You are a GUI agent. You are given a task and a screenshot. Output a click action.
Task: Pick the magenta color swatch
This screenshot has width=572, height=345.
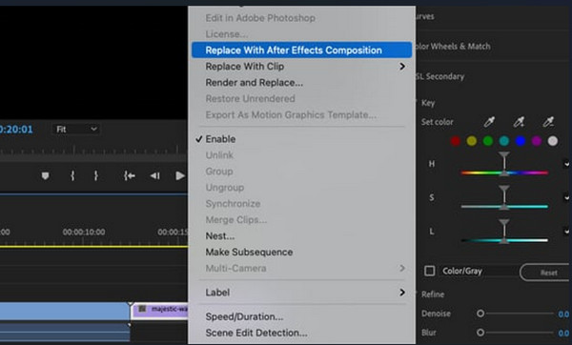pos(536,141)
